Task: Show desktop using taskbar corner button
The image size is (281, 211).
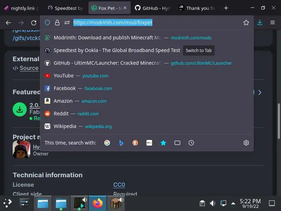Action: pyautogui.click(x=272, y=203)
